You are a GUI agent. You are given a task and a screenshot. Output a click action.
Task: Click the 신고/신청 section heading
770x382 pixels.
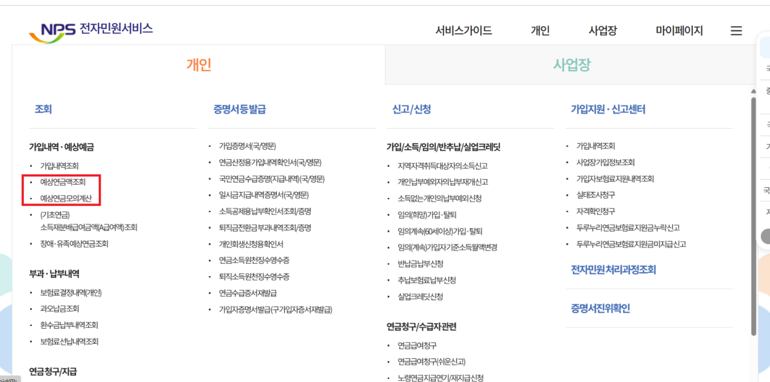click(x=411, y=109)
